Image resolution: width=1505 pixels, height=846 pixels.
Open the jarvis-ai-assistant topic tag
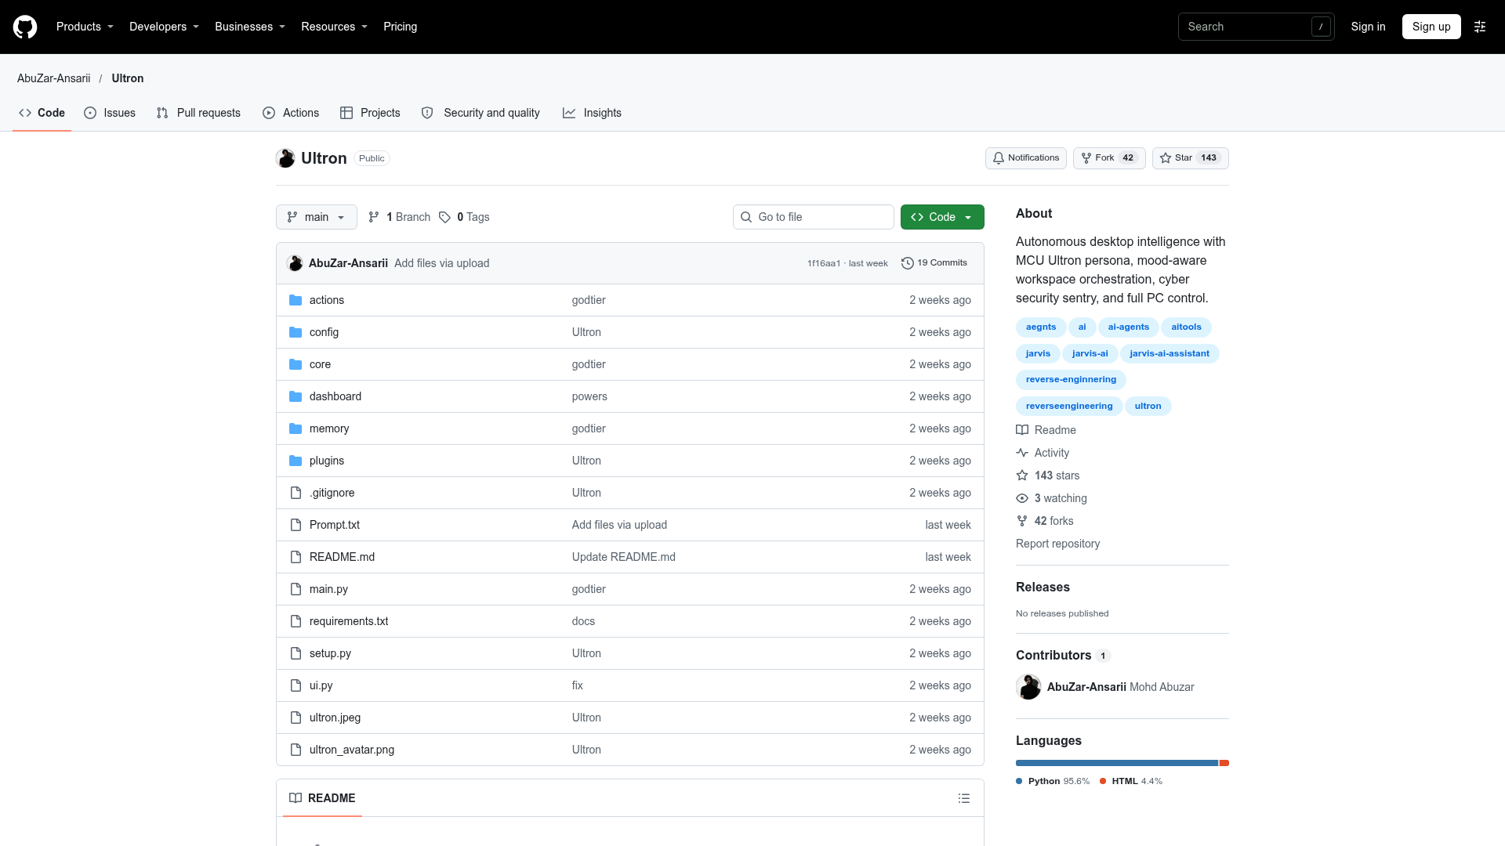(x=1170, y=354)
